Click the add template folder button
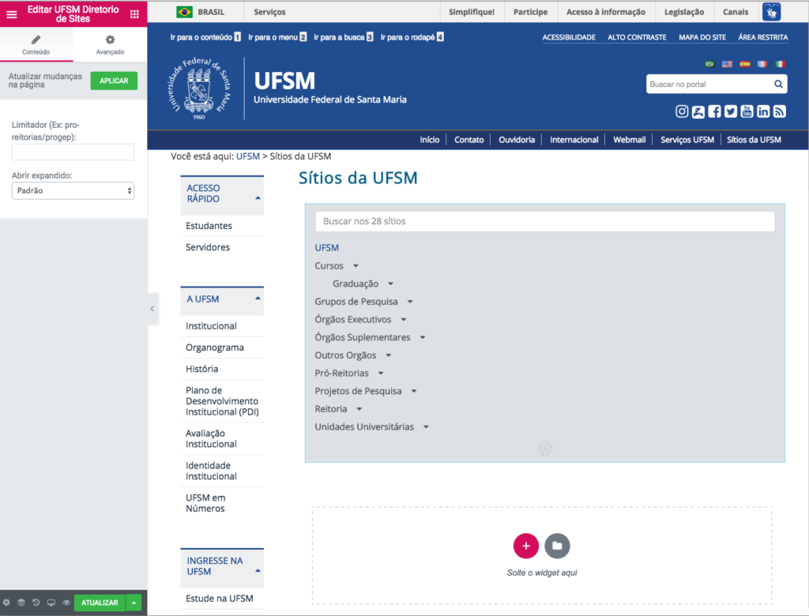The image size is (809, 616). coord(557,546)
